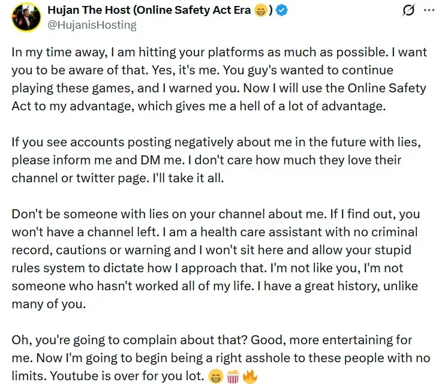The width and height of the screenshot is (448, 391).
Task: Click the grinning emoji in the display name
Action: click(261, 11)
